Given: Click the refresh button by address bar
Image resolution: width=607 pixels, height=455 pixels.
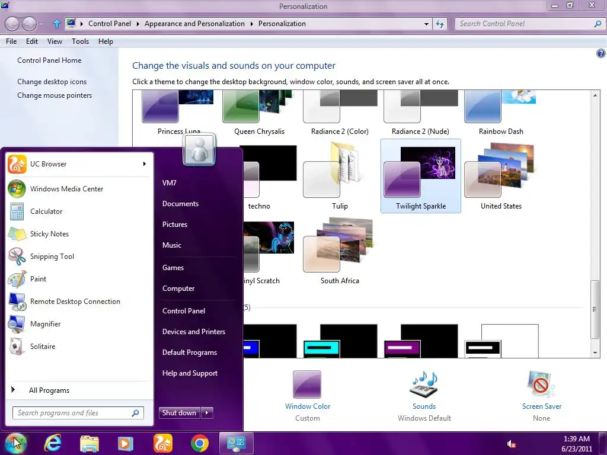Looking at the screenshot, I should [440, 24].
